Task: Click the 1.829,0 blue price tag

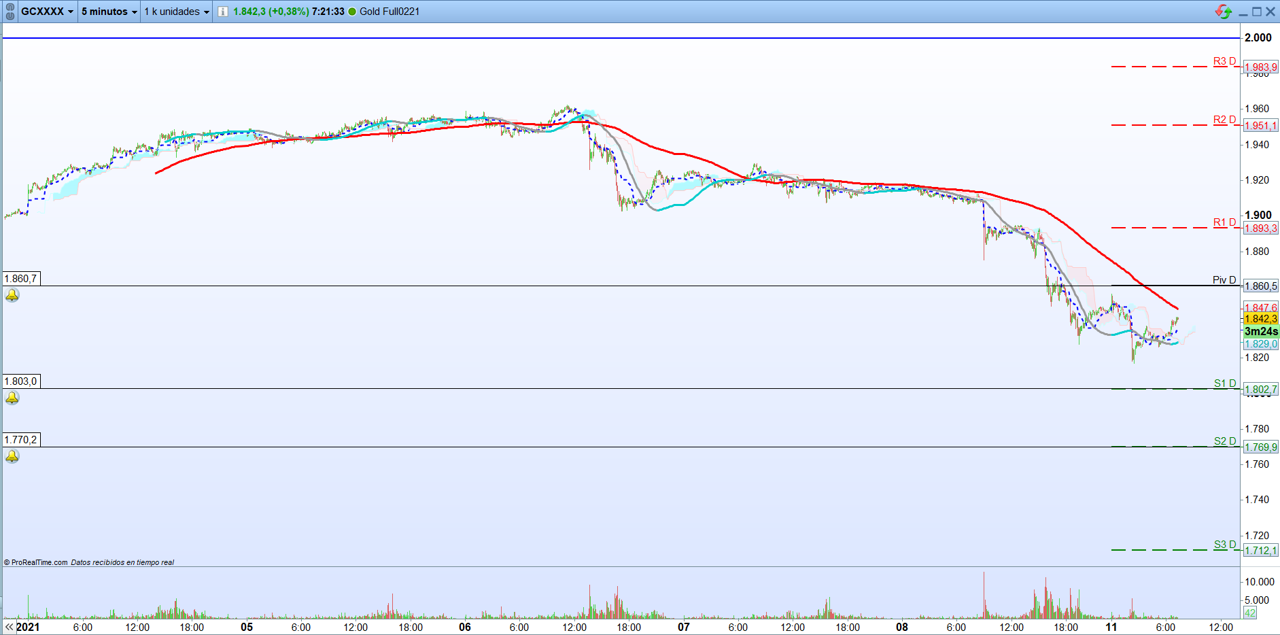Action: [1261, 344]
